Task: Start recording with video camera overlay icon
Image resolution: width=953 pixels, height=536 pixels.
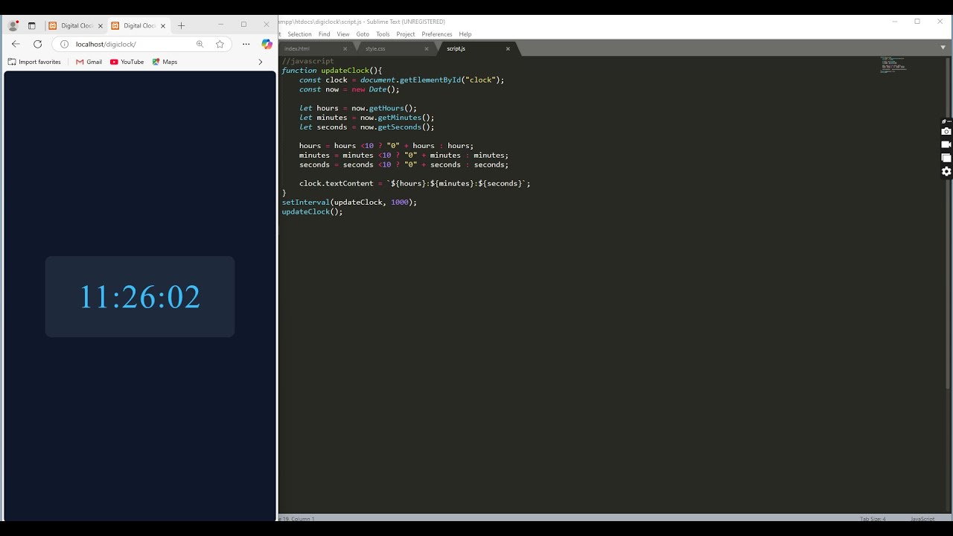Action: click(x=946, y=144)
